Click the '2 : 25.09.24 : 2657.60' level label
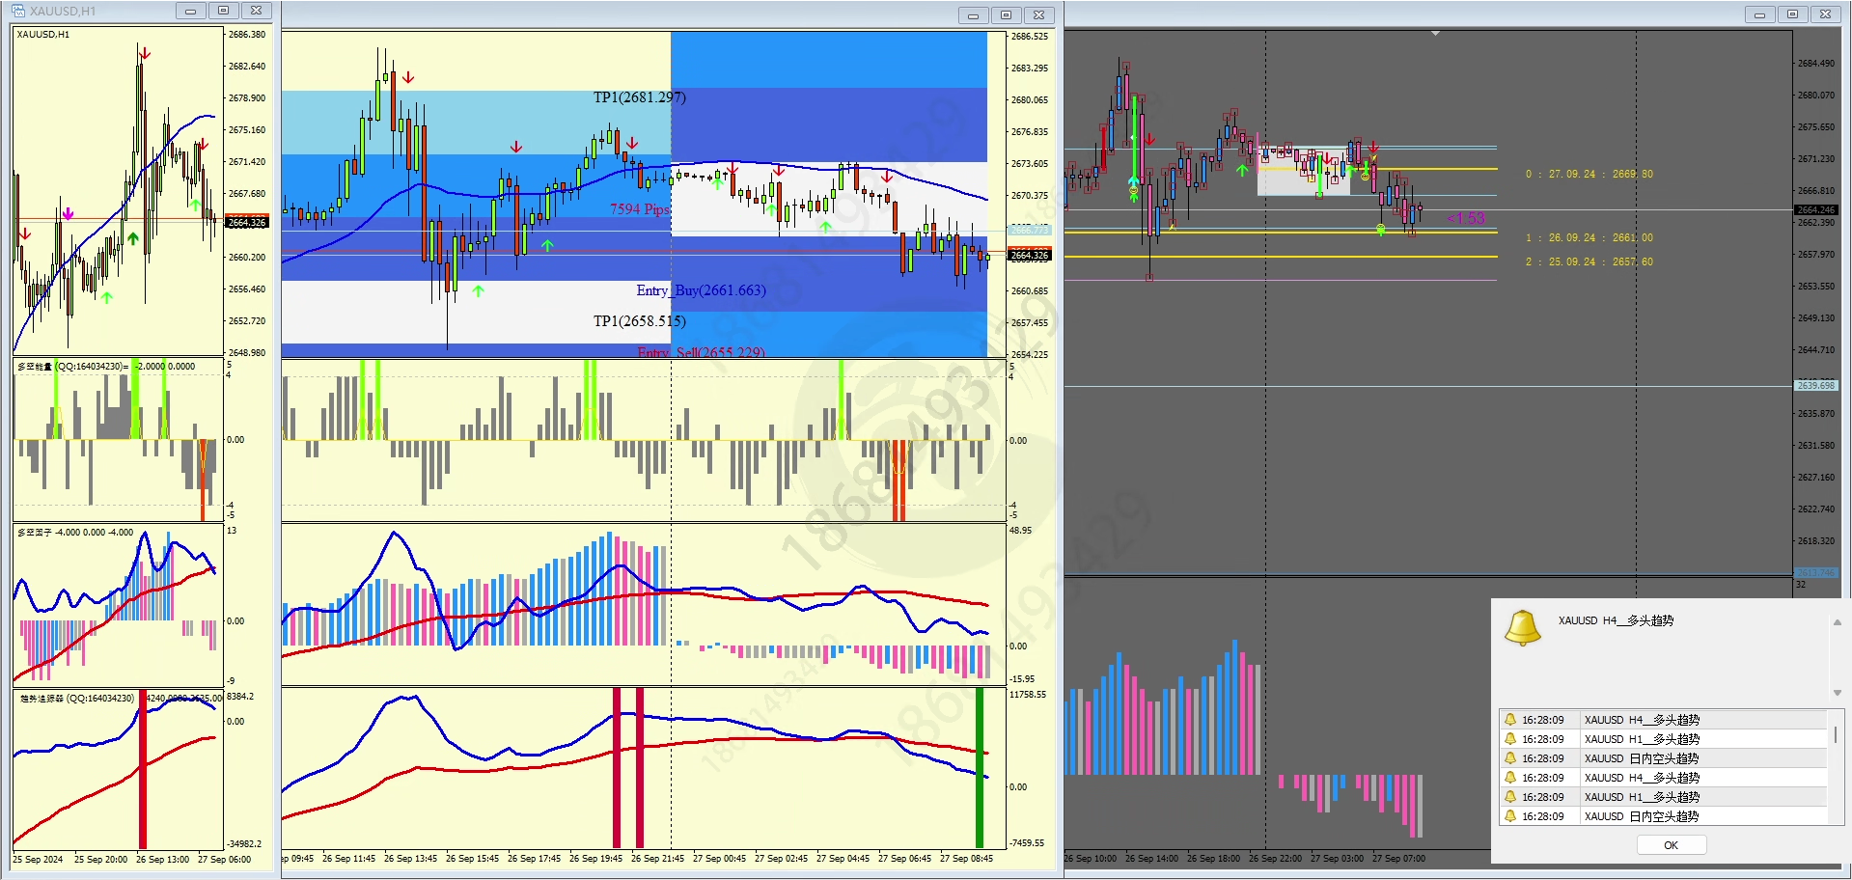 1589,261
